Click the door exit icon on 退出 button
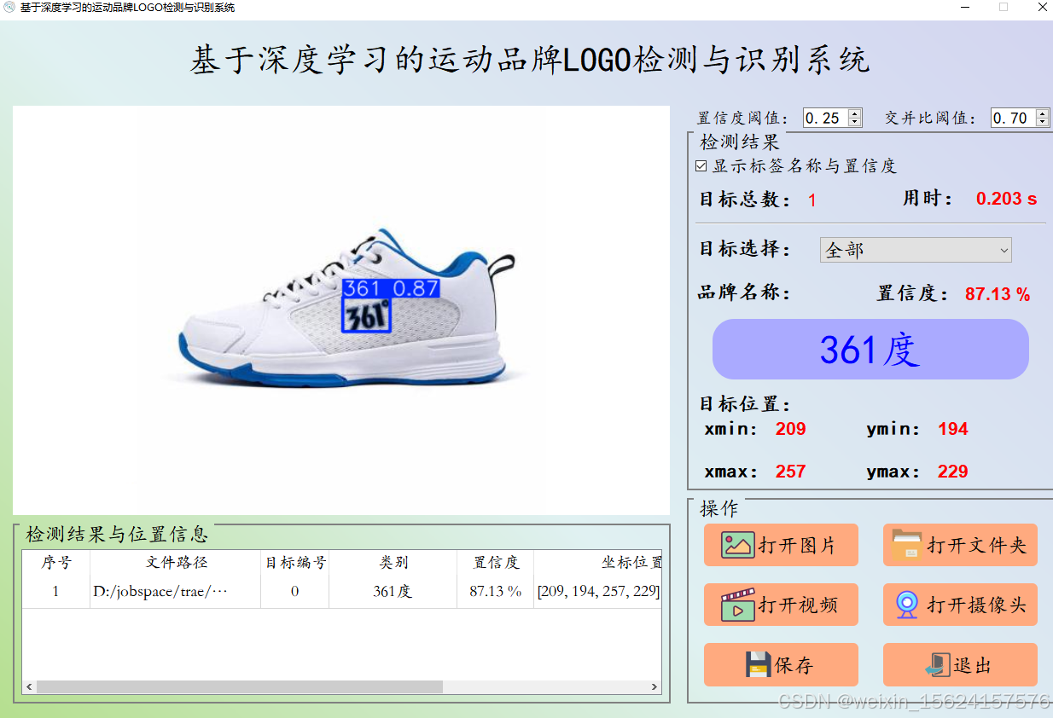The height and width of the screenshot is (718, 1053). 938,665
